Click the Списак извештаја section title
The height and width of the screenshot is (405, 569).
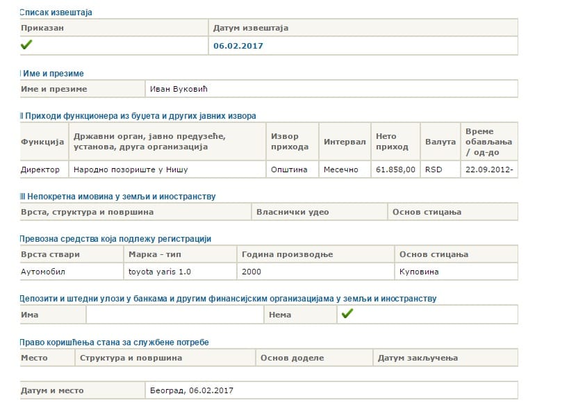(x=56, y=13)
